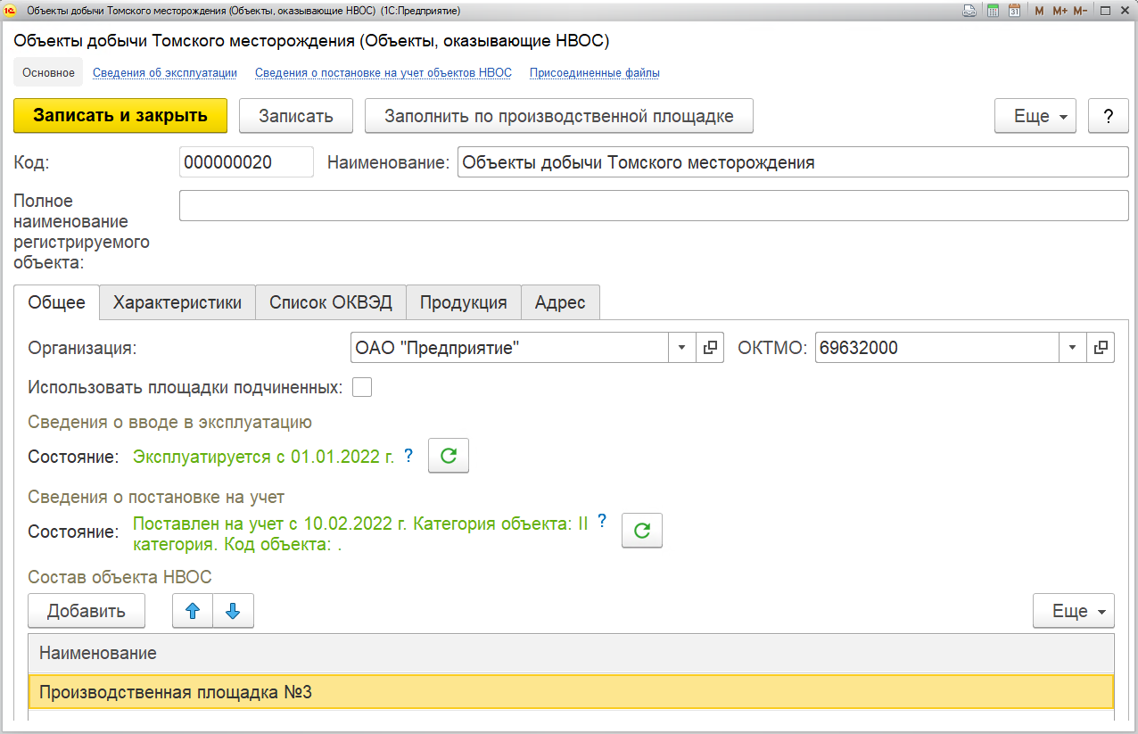Refresh the commissioning state info
Viewport: 1138px width, 734px height.
click(x=449, y=456)
